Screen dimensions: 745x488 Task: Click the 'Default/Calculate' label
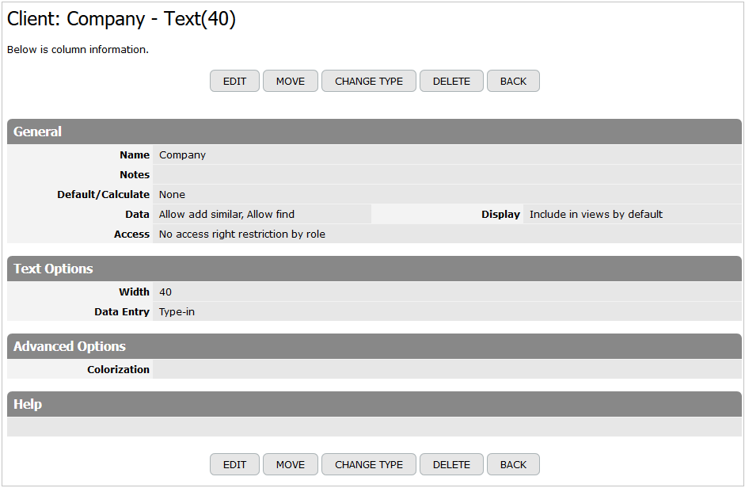(x=103, y=195)
